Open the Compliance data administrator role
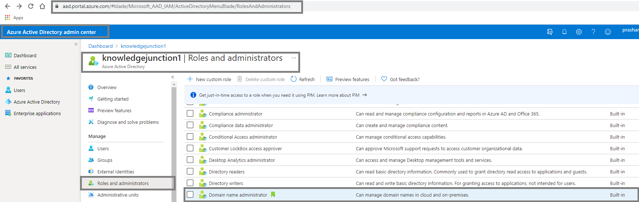Screen dimensions: 639x202 pyautogui.click(x=241, y=125)
